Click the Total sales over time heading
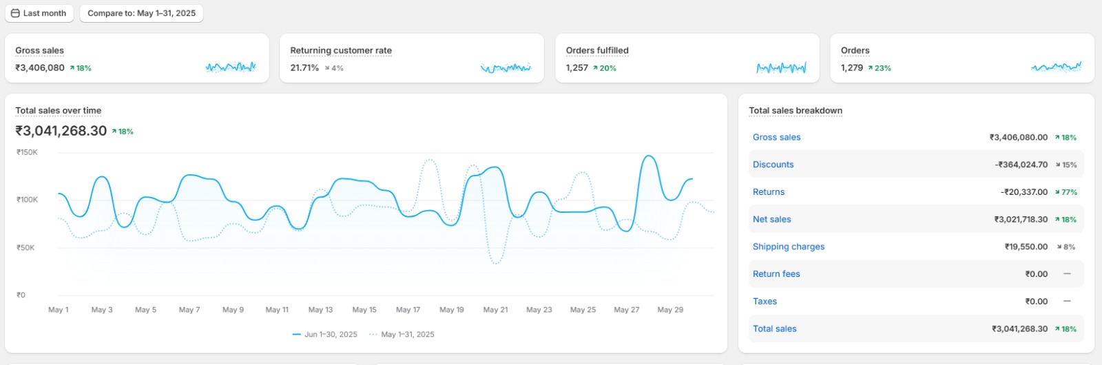The height and width of the screenshot is (365, 1102). (59, 110)
